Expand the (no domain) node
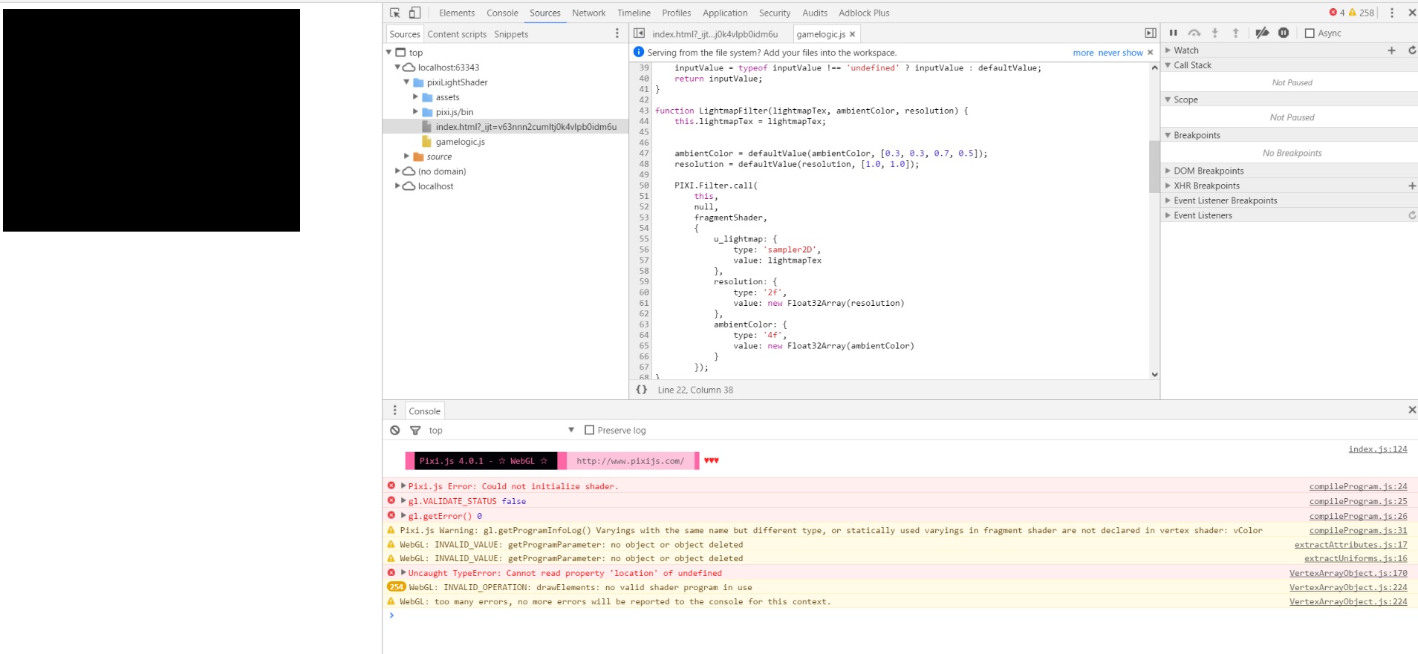Viewport: 1418px width, 654px height. click(x=397, y=171)
